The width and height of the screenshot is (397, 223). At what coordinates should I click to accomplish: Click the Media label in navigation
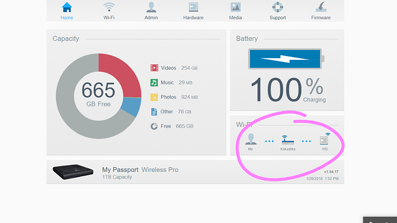(x=235, y=18)
